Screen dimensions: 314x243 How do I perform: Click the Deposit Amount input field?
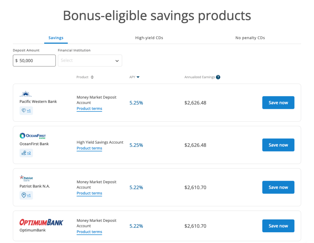click(34, 61)
